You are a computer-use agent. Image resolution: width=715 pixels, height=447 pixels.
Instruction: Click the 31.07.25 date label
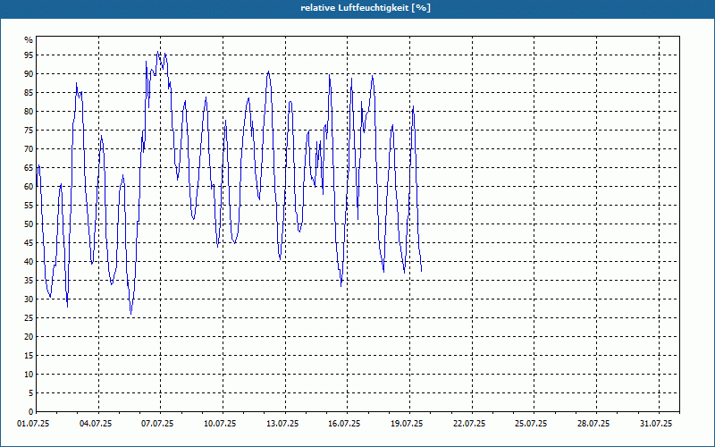click(x=656, y=424)
